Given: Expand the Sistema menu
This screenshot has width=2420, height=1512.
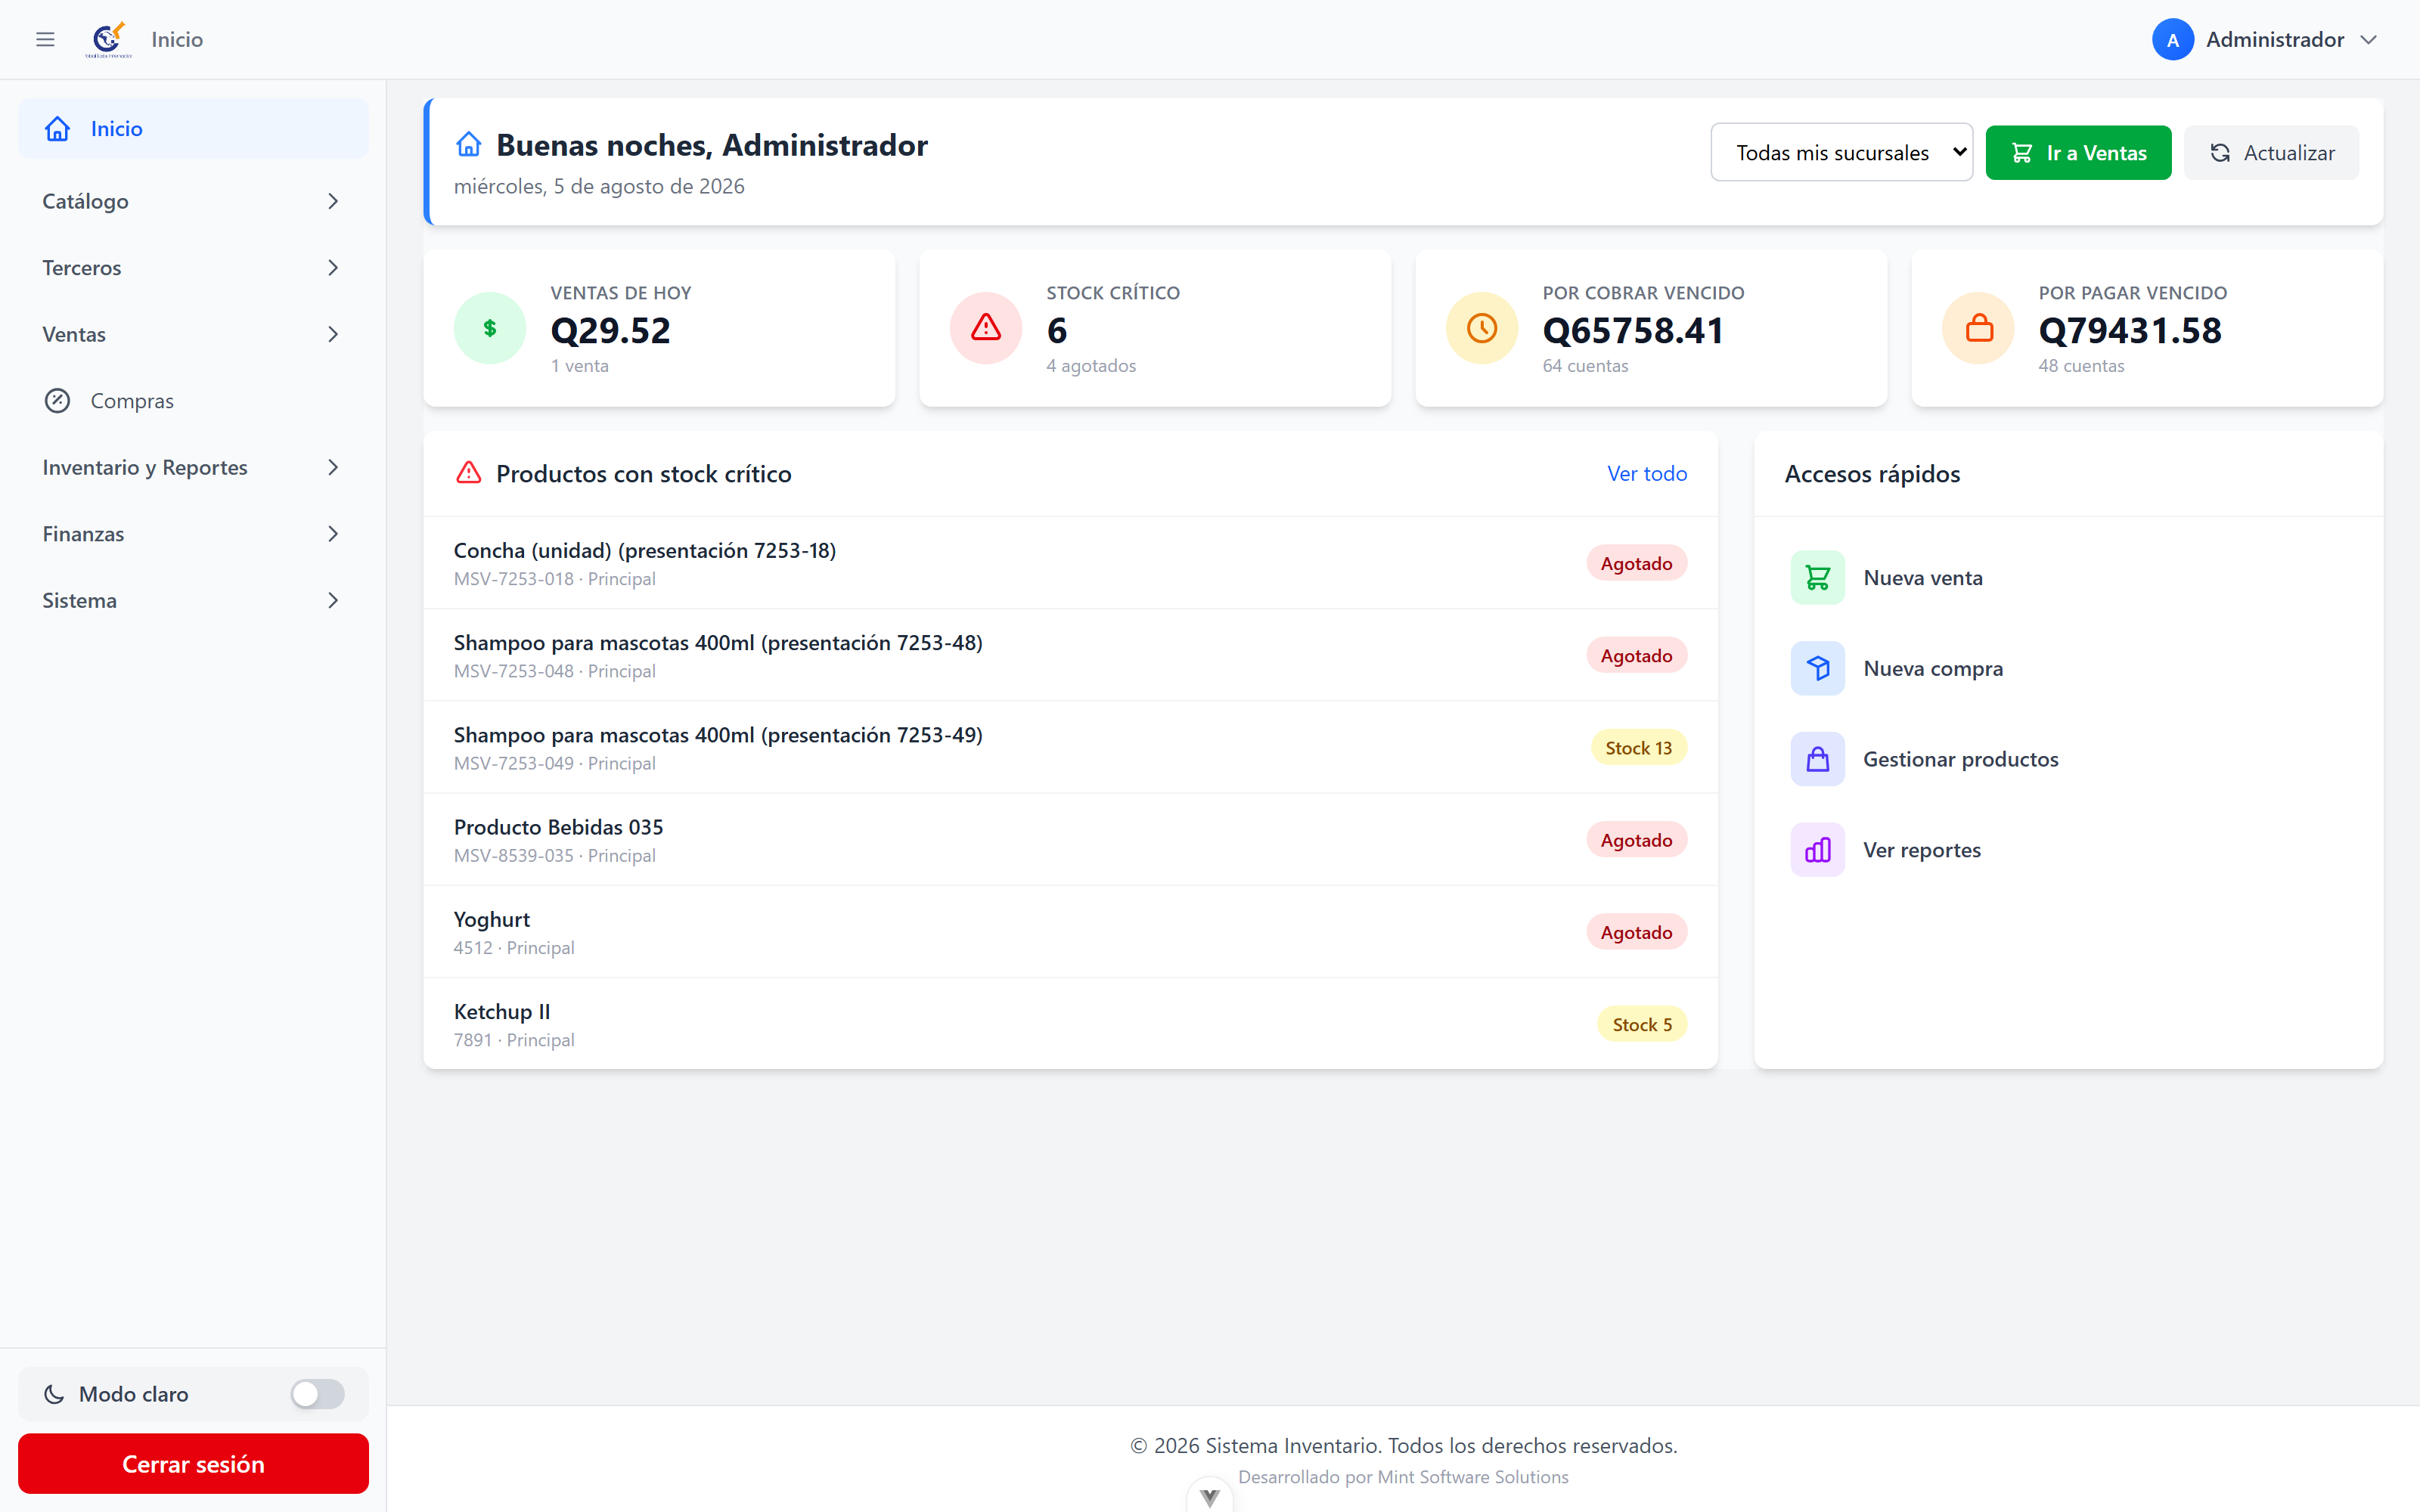Looking at the screenshot, I should [x=193, y=600].
